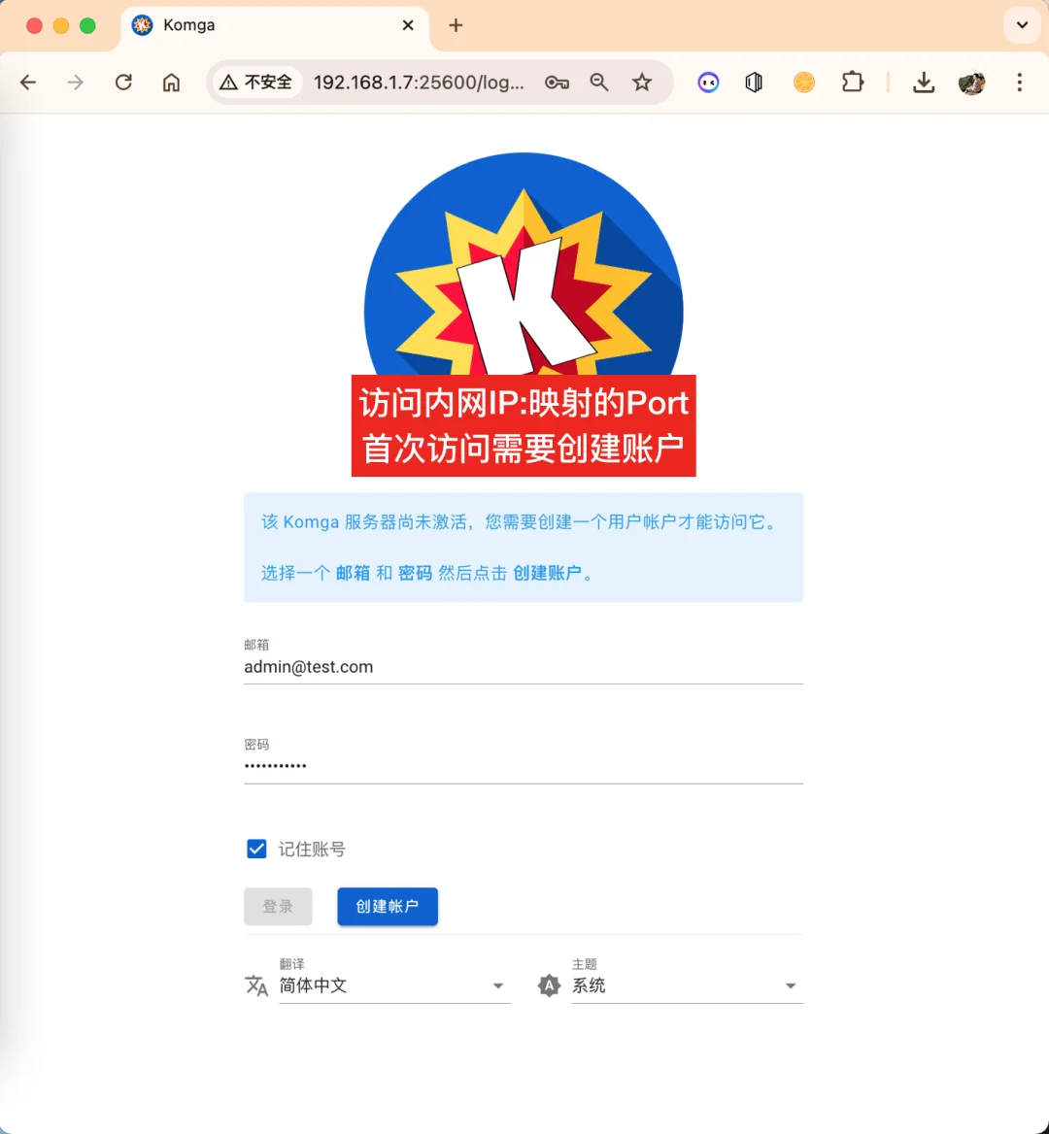This screenshot has height=1134, width=1049.
Task: Open the browser profile avatar
Action: pos(971,83)
